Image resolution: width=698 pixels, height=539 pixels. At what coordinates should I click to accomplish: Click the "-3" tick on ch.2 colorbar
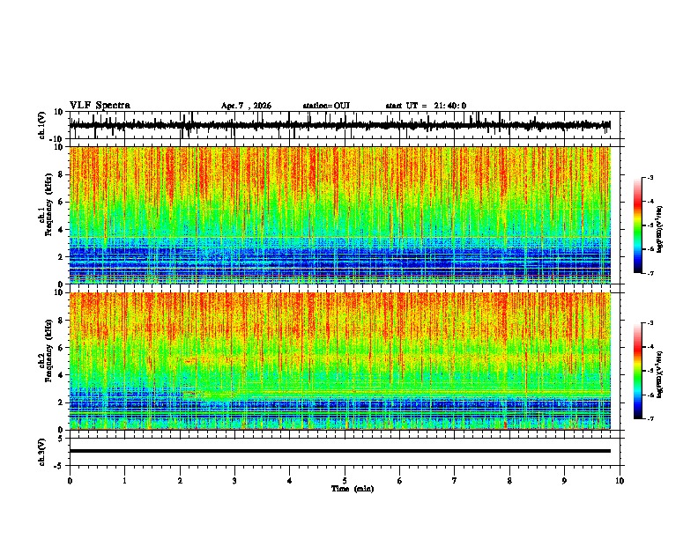pos(650,323)
